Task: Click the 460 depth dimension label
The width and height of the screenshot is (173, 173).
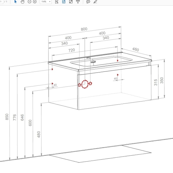Action: tap(135, 49)
